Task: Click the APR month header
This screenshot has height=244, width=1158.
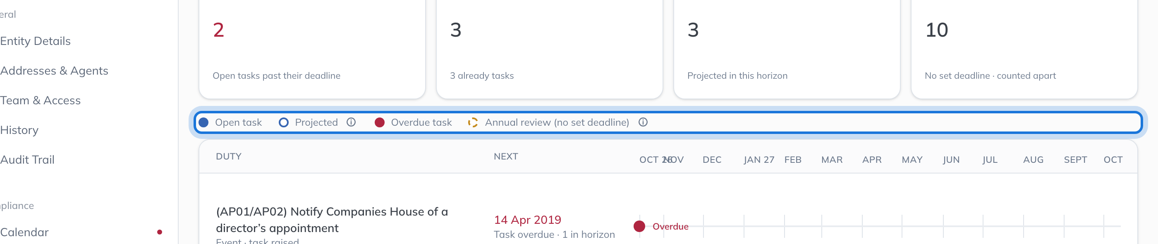Action: pyautogui.click(x=872, y=160)
